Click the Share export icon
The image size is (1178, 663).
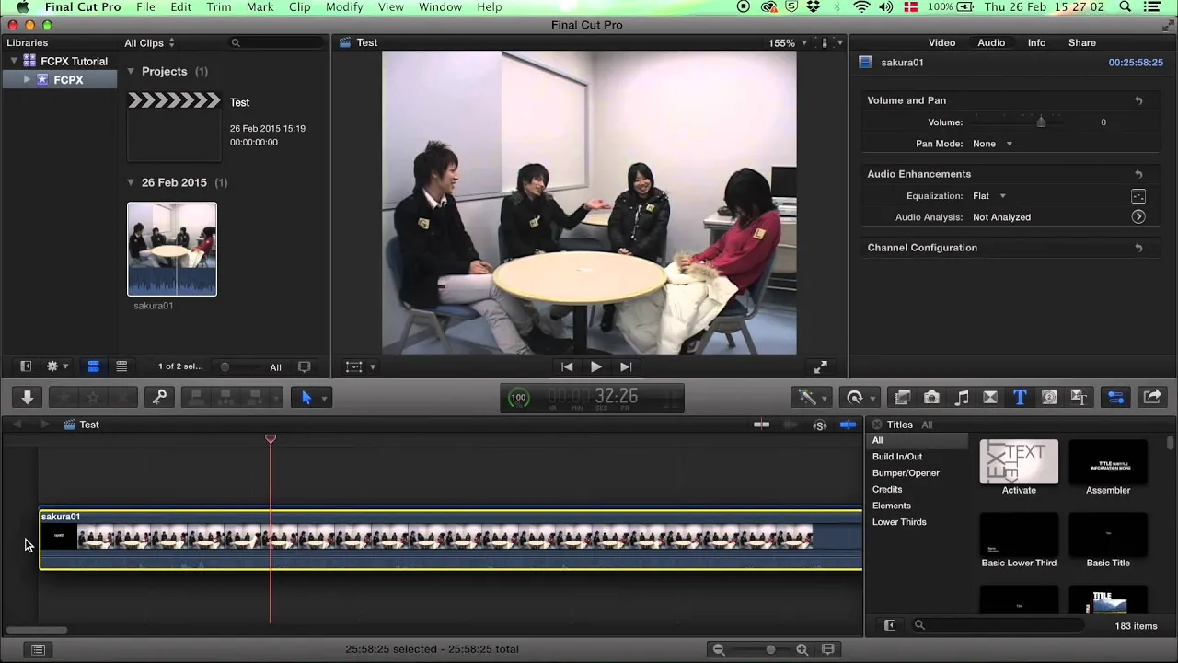[x=1151, y=397]
